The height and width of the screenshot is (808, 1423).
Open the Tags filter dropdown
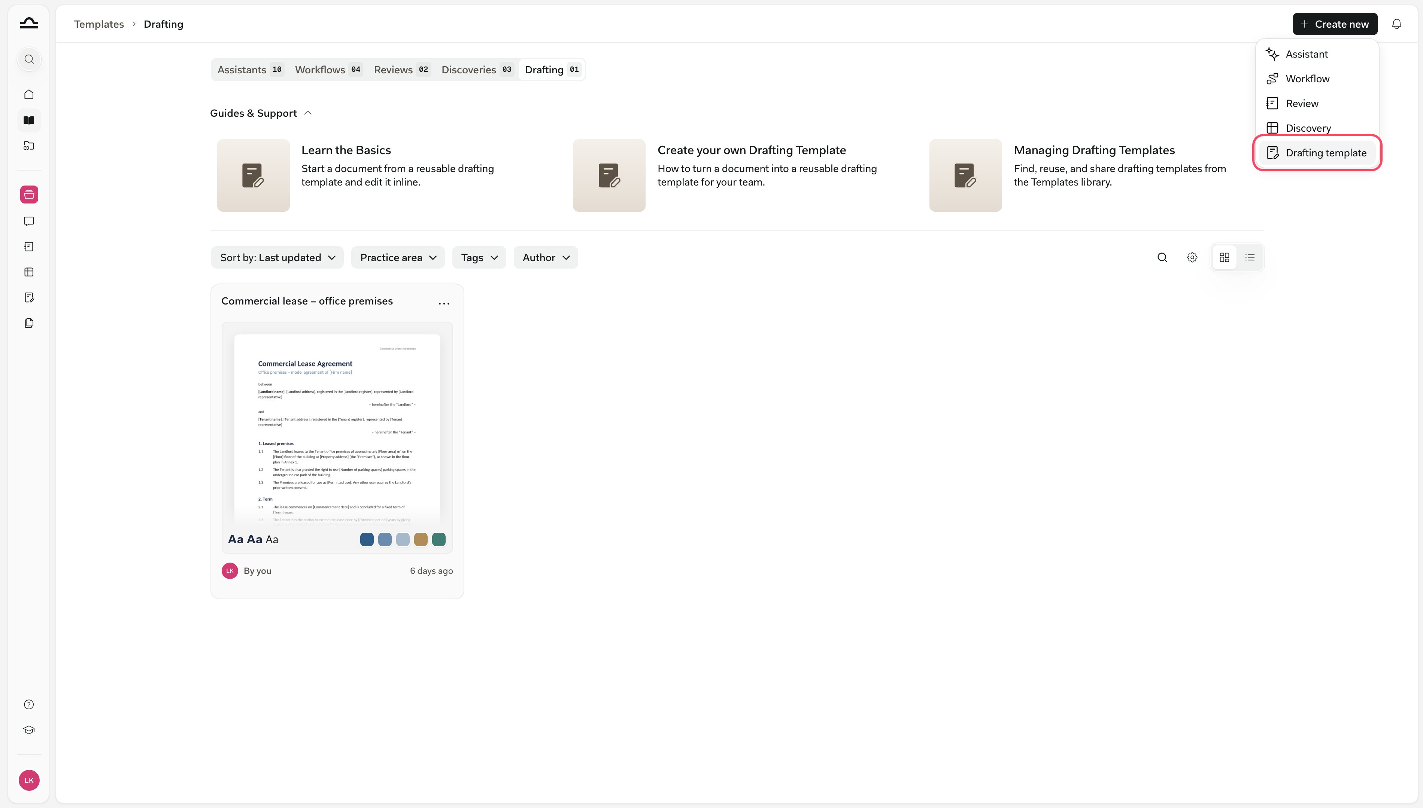pos(479,257)
